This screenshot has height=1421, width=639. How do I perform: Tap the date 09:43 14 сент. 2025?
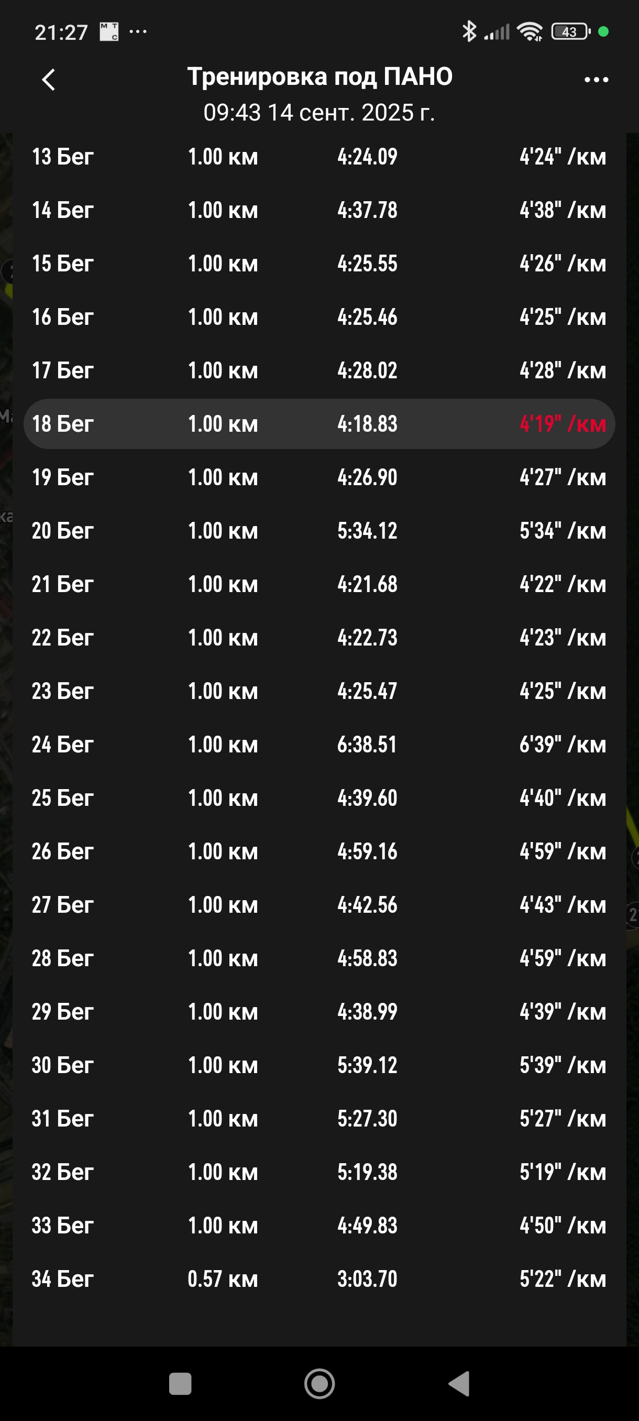click(x=319, y=113)
